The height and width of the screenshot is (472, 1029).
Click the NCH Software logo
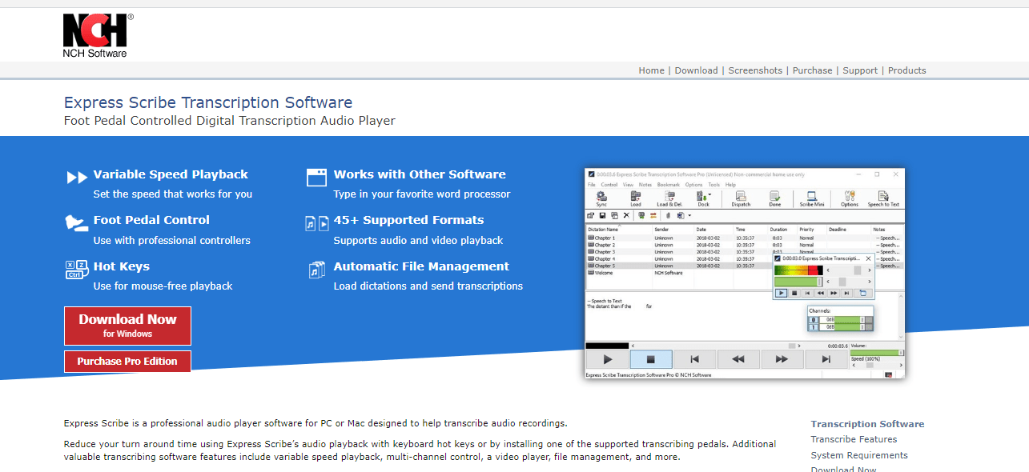(97, 36)
